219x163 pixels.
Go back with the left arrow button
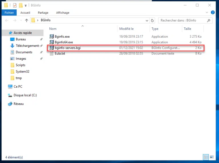[7, 20]
